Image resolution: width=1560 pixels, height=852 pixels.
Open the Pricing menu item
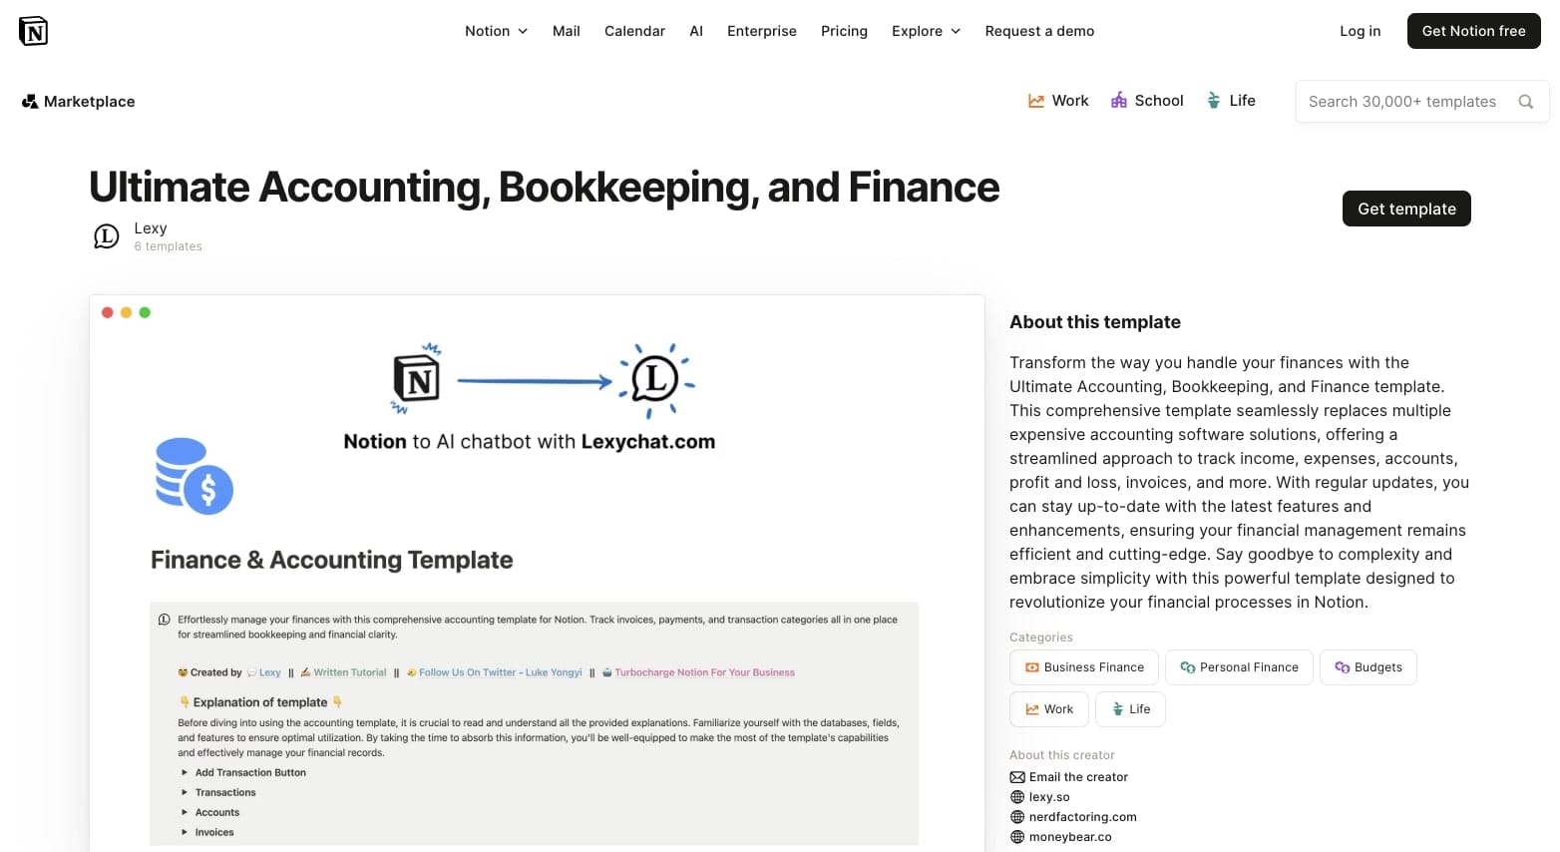844,31
